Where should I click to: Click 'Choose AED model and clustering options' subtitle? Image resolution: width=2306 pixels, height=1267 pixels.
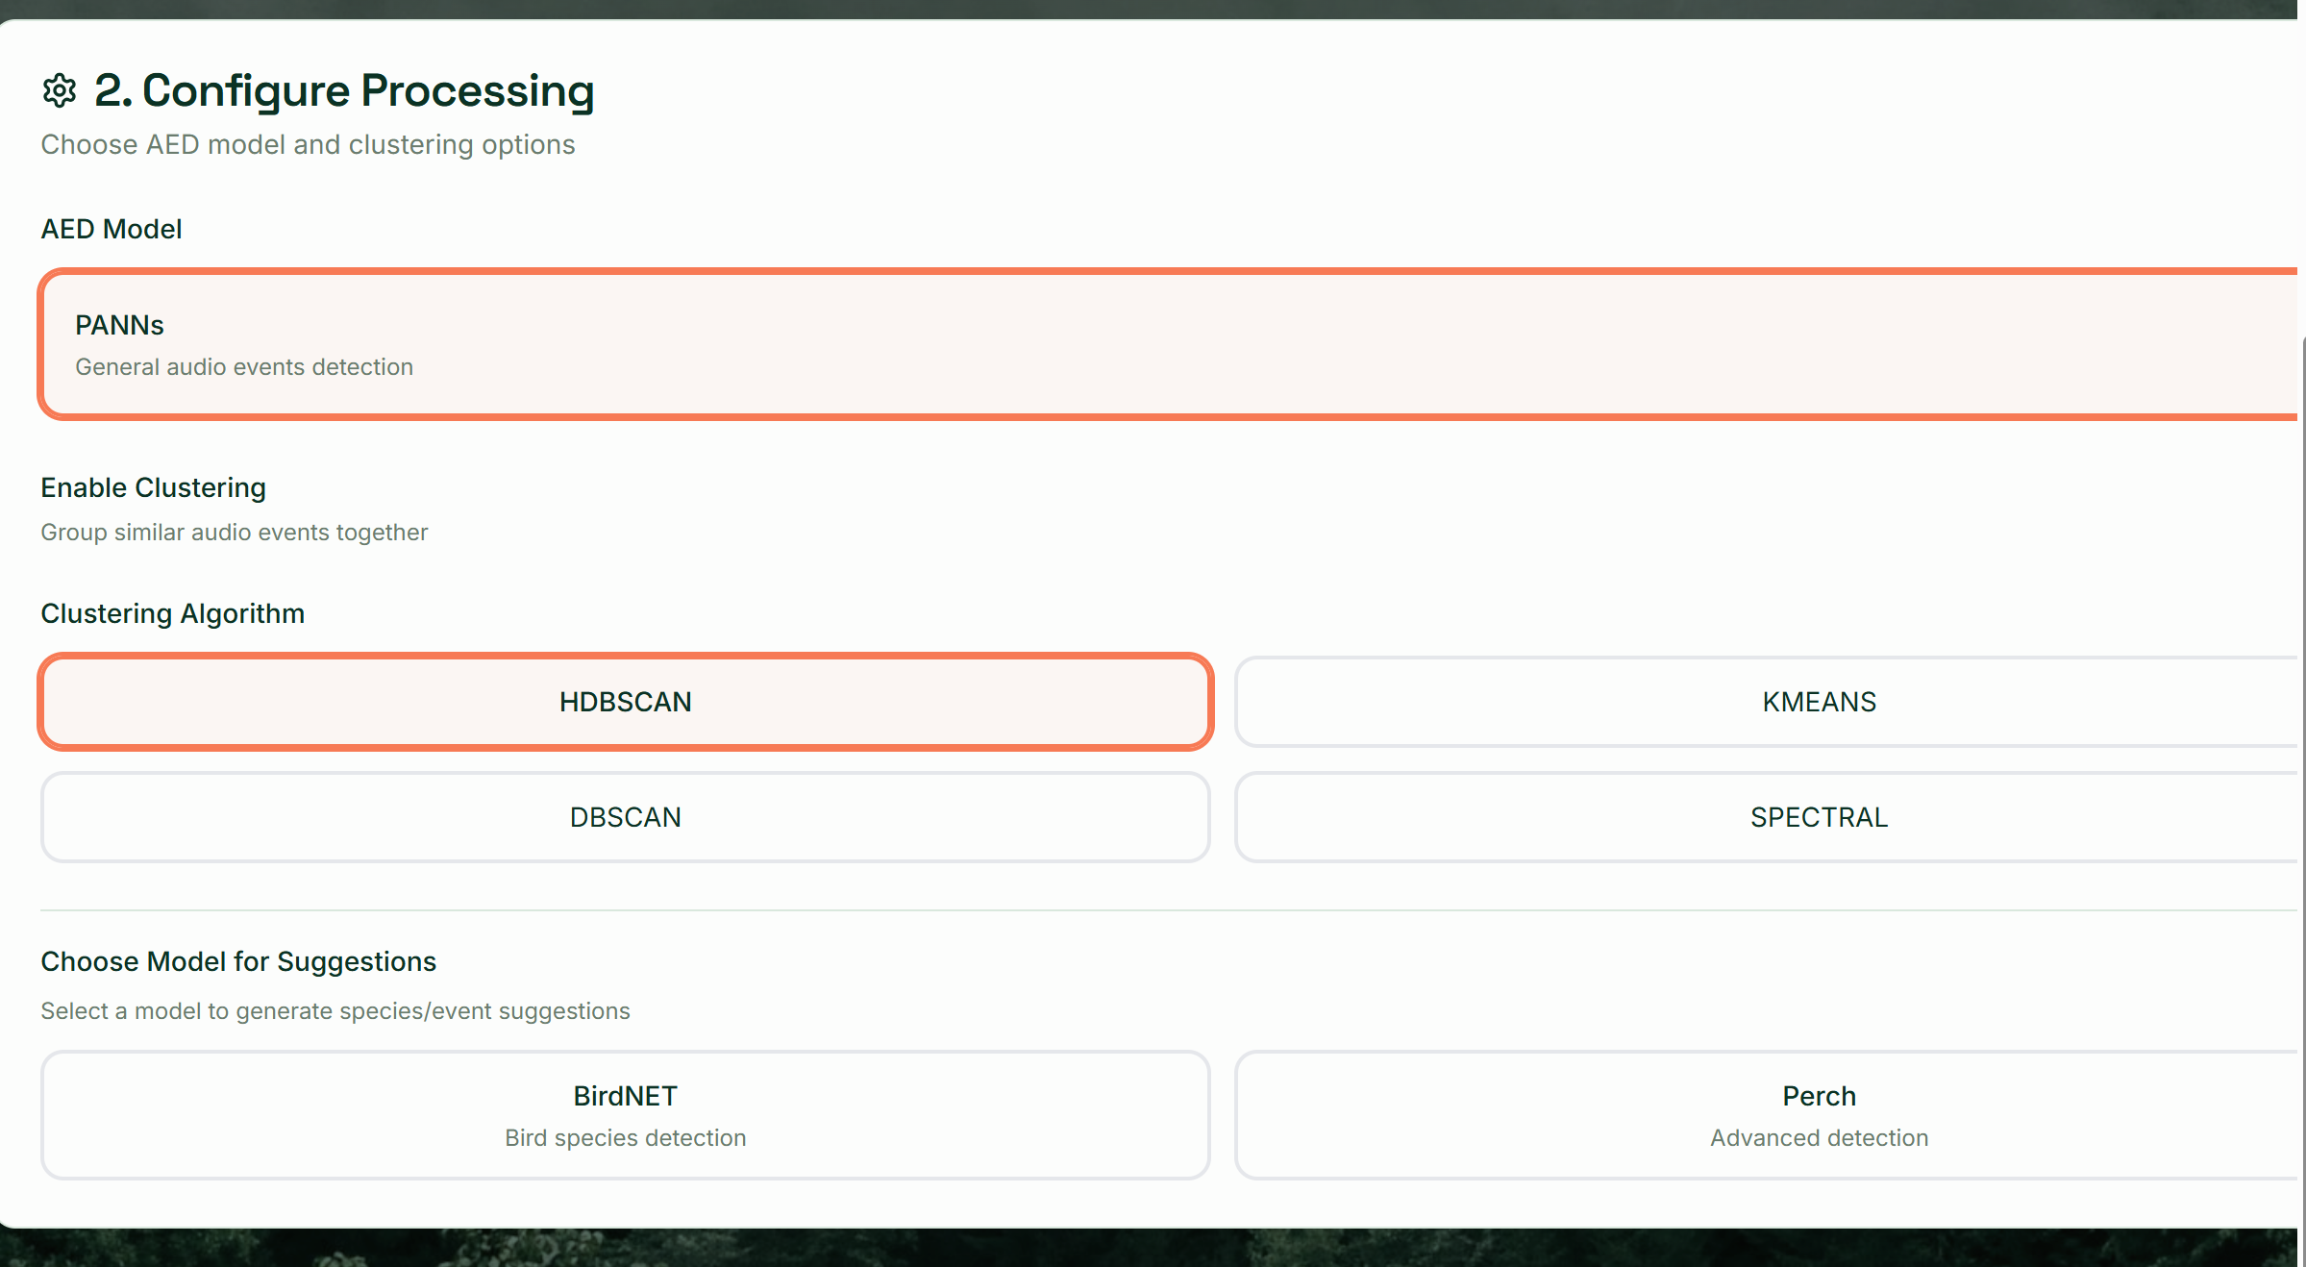click(x=308, y=144)
